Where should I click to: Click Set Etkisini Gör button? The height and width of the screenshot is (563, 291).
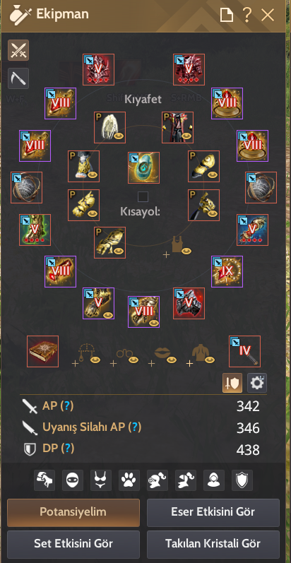pyautogui.click(x=73, y=544)
